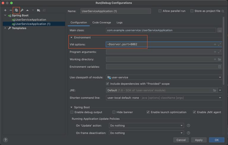The height and width of the screenshot is (145, 228).
Task: Copy the selected configuration
Action: tap(16, 10)
